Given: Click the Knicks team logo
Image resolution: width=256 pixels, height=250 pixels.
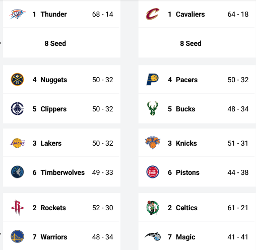Looking at the screenshot, I should pyautogui.click(x=153, y=143).
